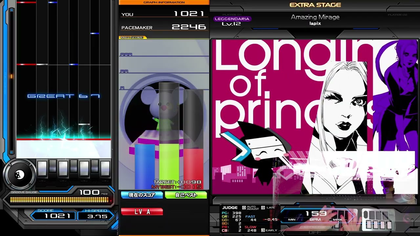The height and width of the screenshot is (236, 420).
Task: Click the song title Amazing Mirage
Action: tap(315, 17)
